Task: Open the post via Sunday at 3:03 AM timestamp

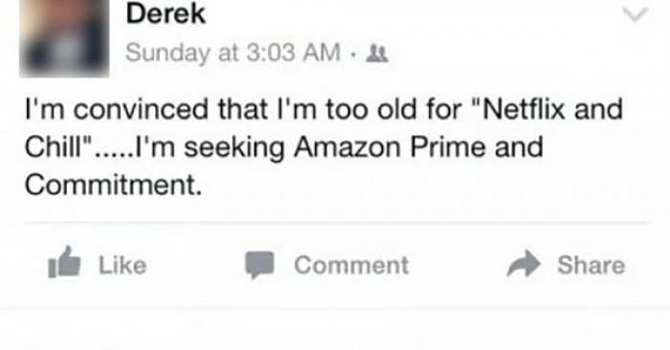Action: (233, 54)
